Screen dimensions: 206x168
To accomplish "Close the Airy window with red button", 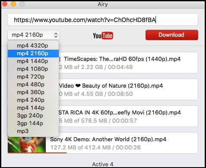I will pyautogui.click(x=5, y=4).
